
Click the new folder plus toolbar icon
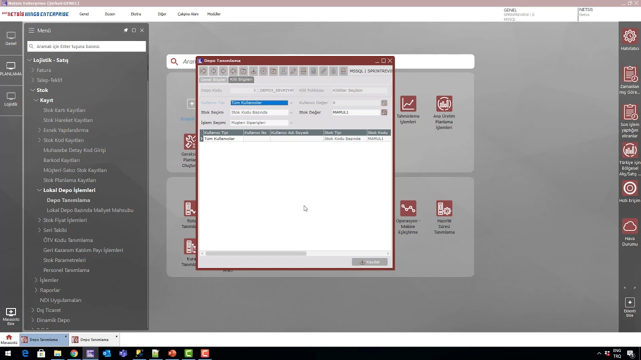point(273,71)
